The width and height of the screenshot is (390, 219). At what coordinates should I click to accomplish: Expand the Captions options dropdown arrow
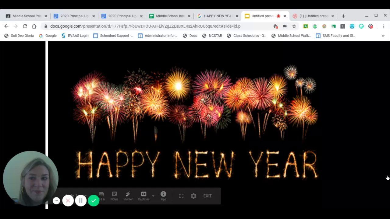[153, 196]
